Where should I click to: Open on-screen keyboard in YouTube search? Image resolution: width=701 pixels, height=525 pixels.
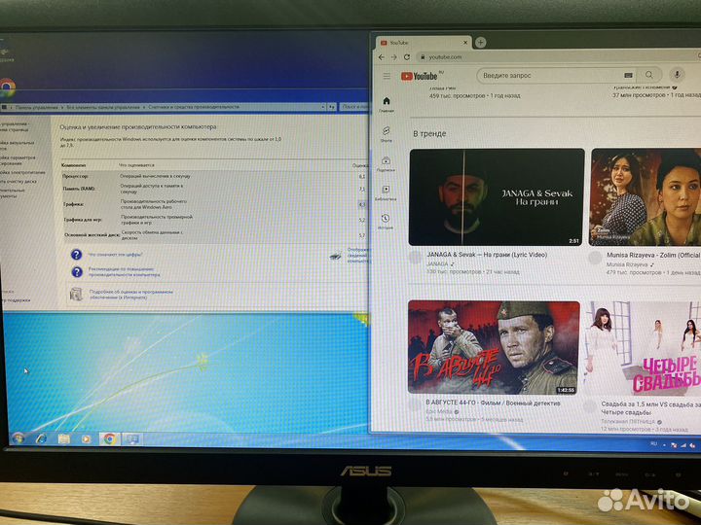(x=628, y=75)
